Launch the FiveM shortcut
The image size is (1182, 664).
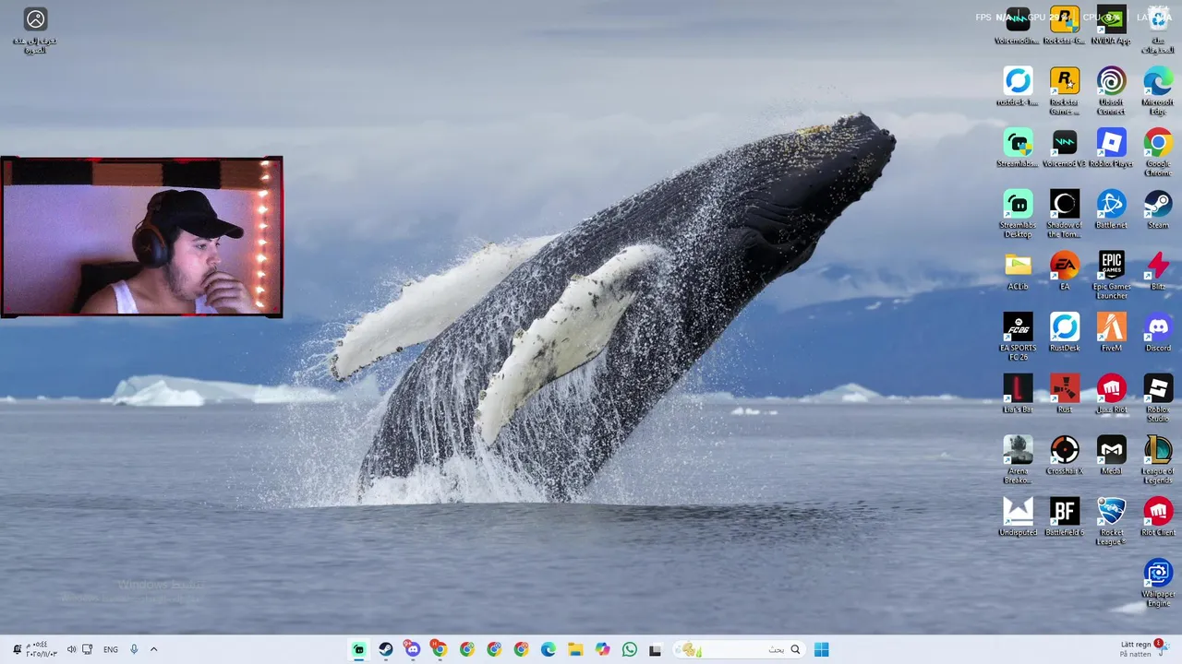[1111, 332]
